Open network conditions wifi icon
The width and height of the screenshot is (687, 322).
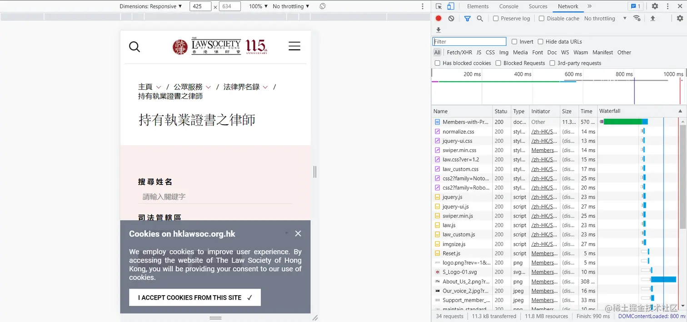(637, 19)
